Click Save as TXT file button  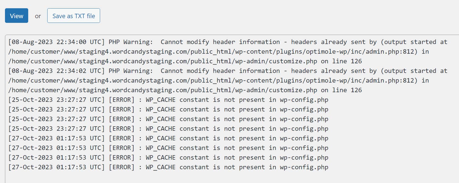click(74, 16)
